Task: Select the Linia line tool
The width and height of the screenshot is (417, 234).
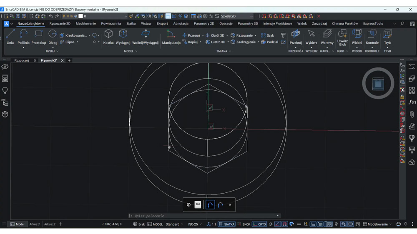Action: click(x=10, y=37)
